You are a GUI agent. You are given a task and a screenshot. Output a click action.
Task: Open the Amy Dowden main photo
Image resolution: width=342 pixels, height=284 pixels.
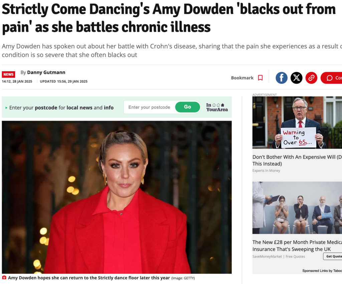click(x=117, y=197)
